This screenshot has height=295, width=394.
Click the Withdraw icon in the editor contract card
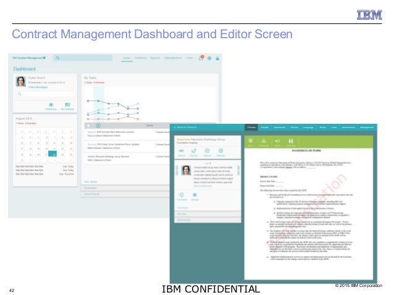point(220,151)
